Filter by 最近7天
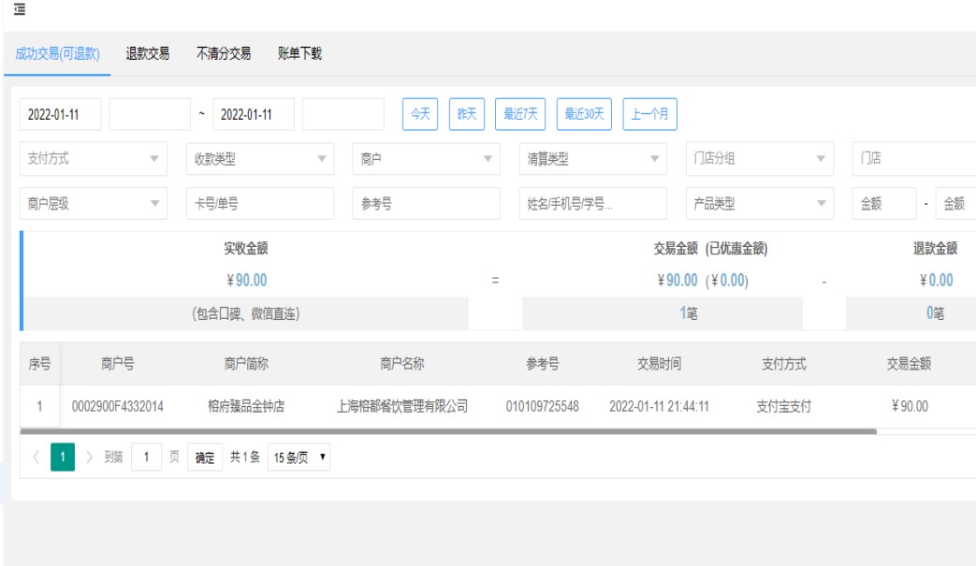 pyautogui.click(x=520, y=114)
